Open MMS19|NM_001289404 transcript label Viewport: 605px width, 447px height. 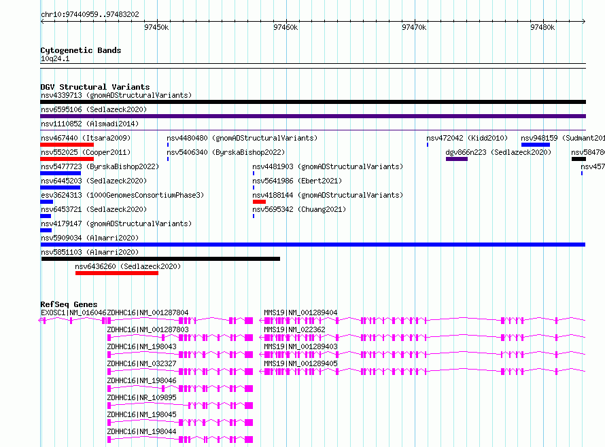300,312
